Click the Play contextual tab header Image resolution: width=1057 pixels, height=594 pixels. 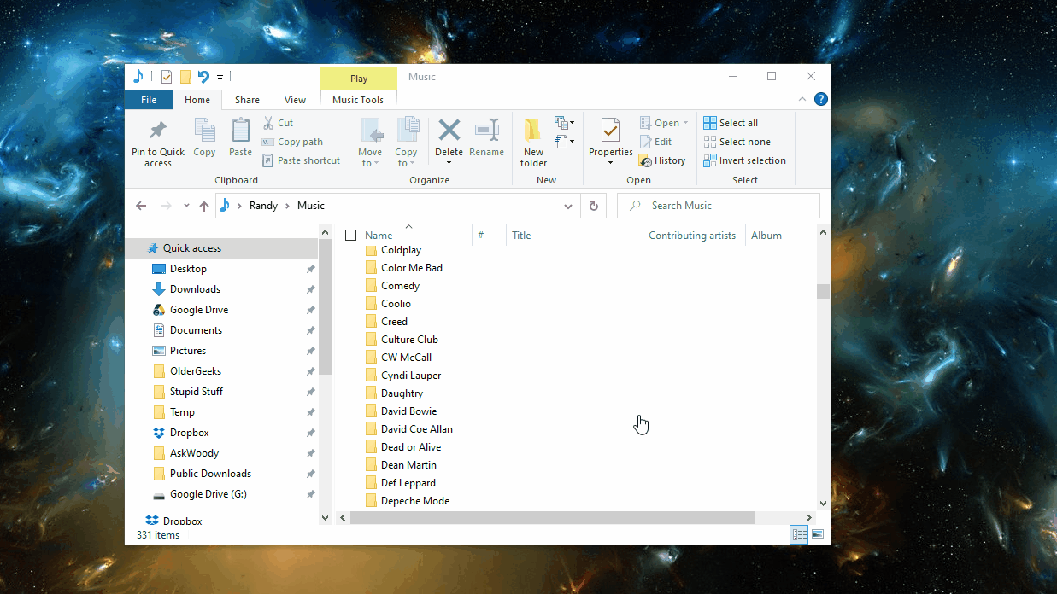tap(359, 79)
